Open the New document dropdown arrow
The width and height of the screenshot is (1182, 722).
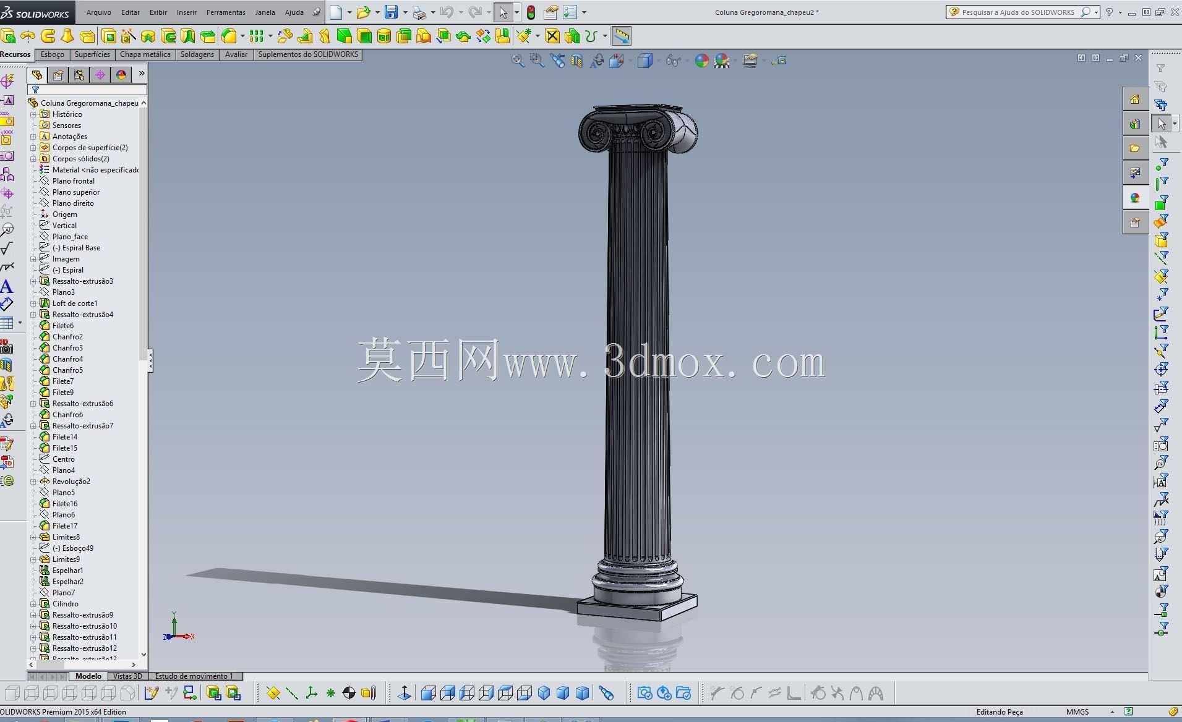[x=349, y=12]
